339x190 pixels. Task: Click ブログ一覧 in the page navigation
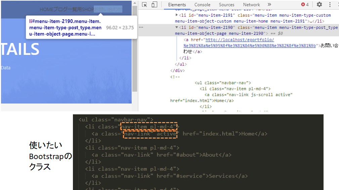65,9
